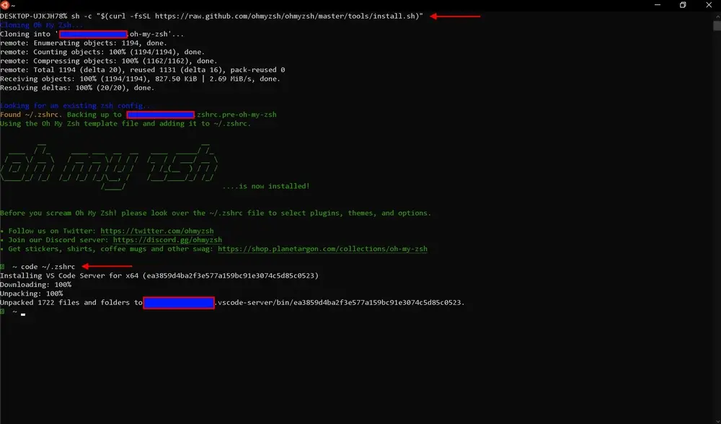Screen dimensions: 721x424
Task: Click 'Using the Oh My Zsh template file' line
Action: tap(125, 124)
